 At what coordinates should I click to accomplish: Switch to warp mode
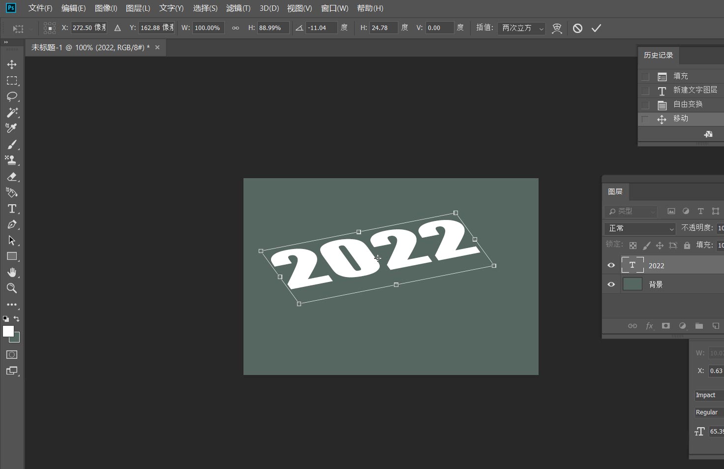pos(557,28)
